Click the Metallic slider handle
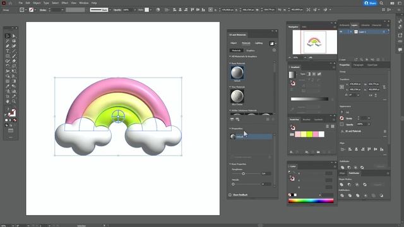 (x=233, y=184)
